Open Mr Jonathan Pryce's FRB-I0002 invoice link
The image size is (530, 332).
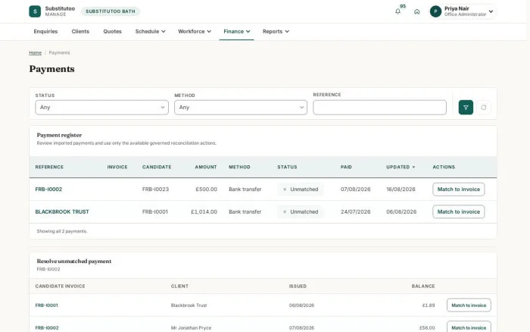[47, 328]
